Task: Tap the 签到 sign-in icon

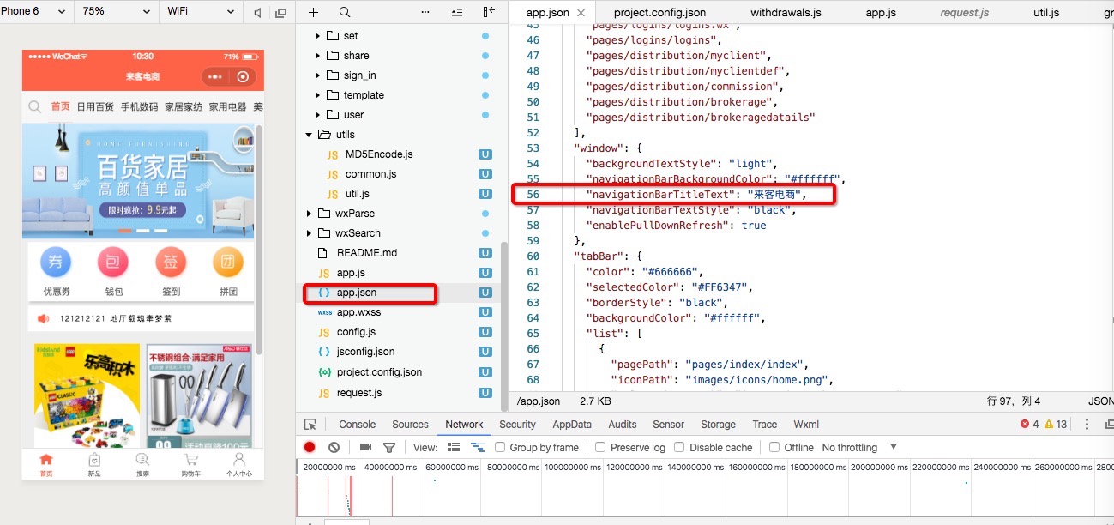Action: point(171,263)
